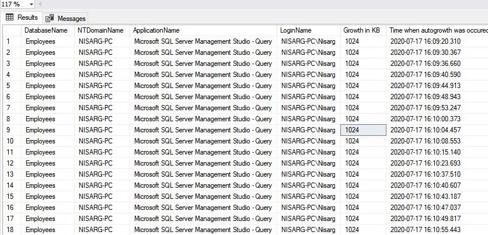Select the 1024 growth cell in row 9
Viewport: 488px width, 235px height.
click(x=362, y=130)
